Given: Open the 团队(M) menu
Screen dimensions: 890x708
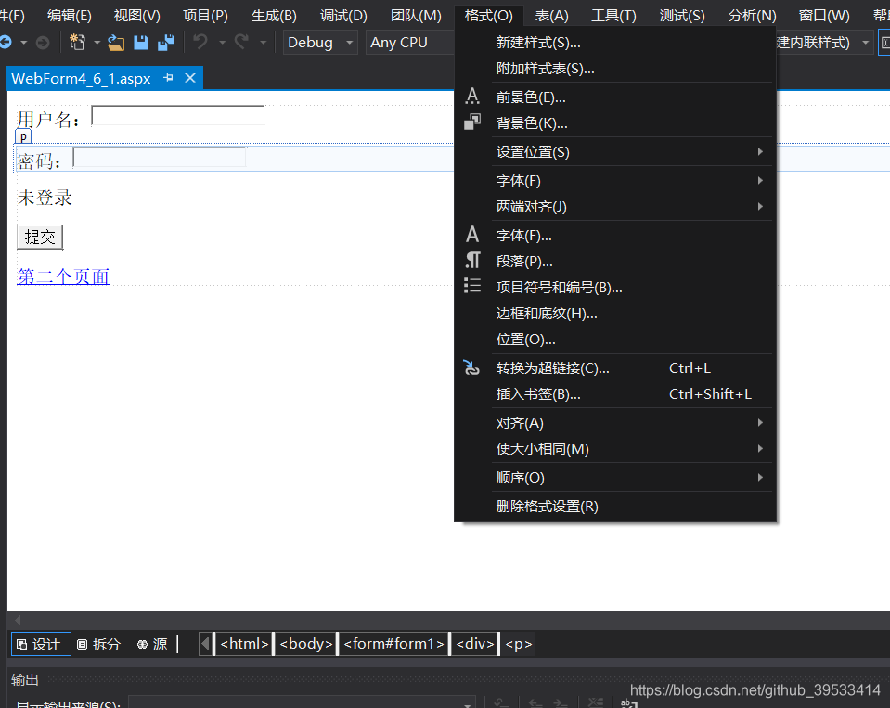Looking at the screenshot, I should [416, 16].
